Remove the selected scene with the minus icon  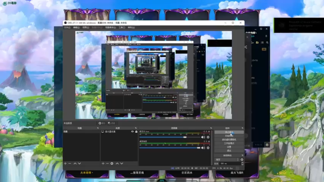70,163
